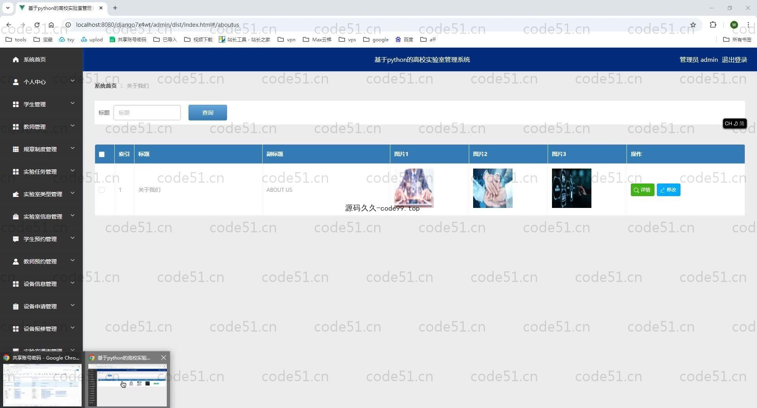
Task: Open the tools bookmark folder
Action: click(x=16, y=39)
